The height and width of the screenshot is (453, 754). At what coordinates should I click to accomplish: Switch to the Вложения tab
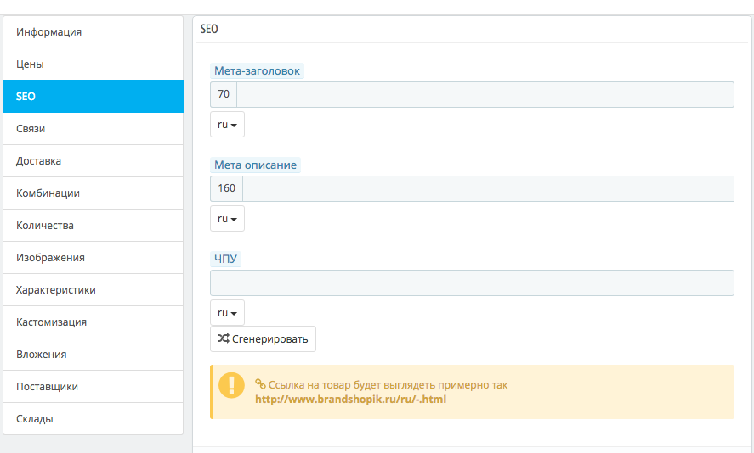point(93,355)
